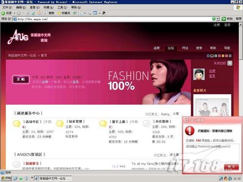The image size is (243, 182).
Task: Open the address bar dropdown arrow
Action: (x=218, y=19)
